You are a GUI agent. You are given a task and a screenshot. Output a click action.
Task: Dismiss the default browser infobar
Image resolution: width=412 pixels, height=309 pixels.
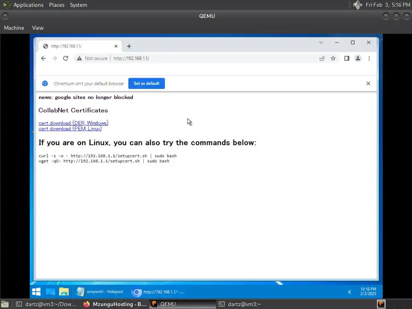click(x=368, y=83)
